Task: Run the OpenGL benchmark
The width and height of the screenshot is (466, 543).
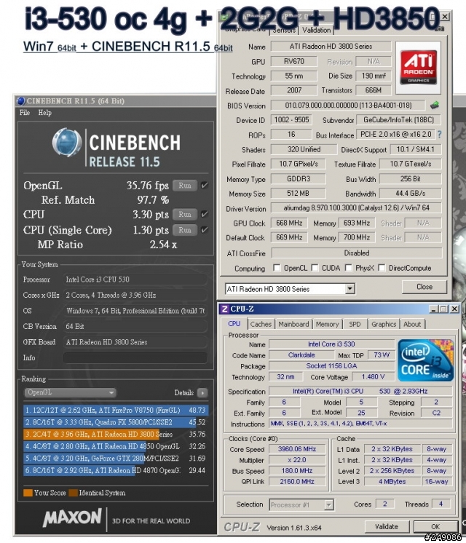Action: click(185, 186)
